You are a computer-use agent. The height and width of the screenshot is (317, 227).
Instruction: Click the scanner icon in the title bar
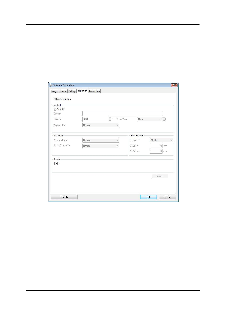(51, 85)
